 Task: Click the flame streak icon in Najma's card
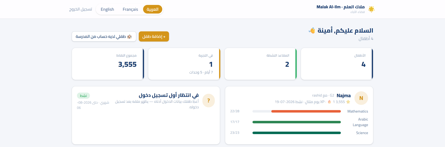[329, 102]
